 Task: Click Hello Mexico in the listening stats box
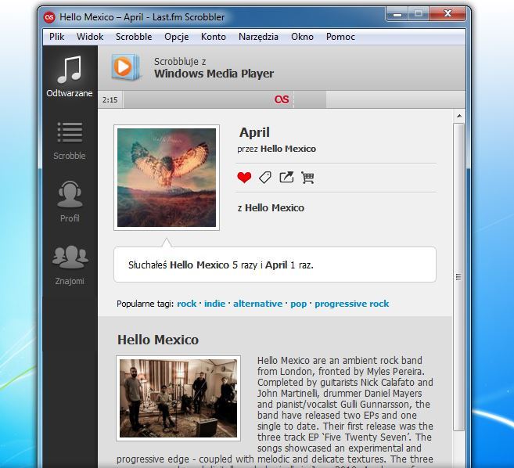tap(199, 265)
